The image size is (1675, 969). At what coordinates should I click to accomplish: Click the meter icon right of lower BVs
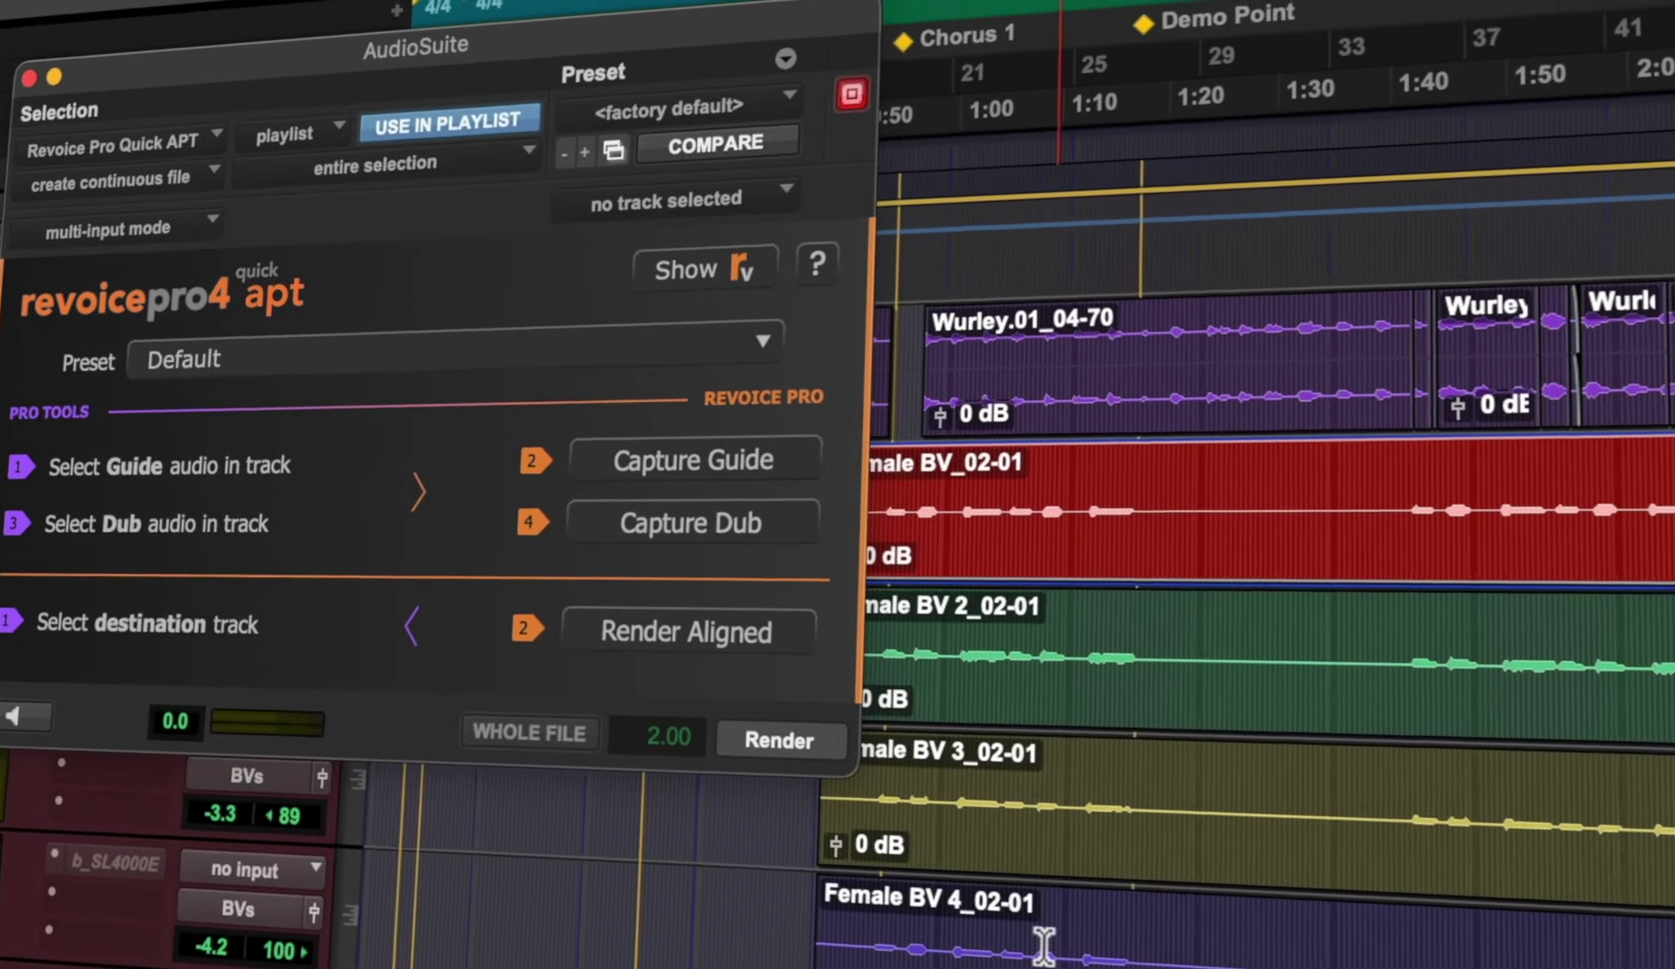350,915
